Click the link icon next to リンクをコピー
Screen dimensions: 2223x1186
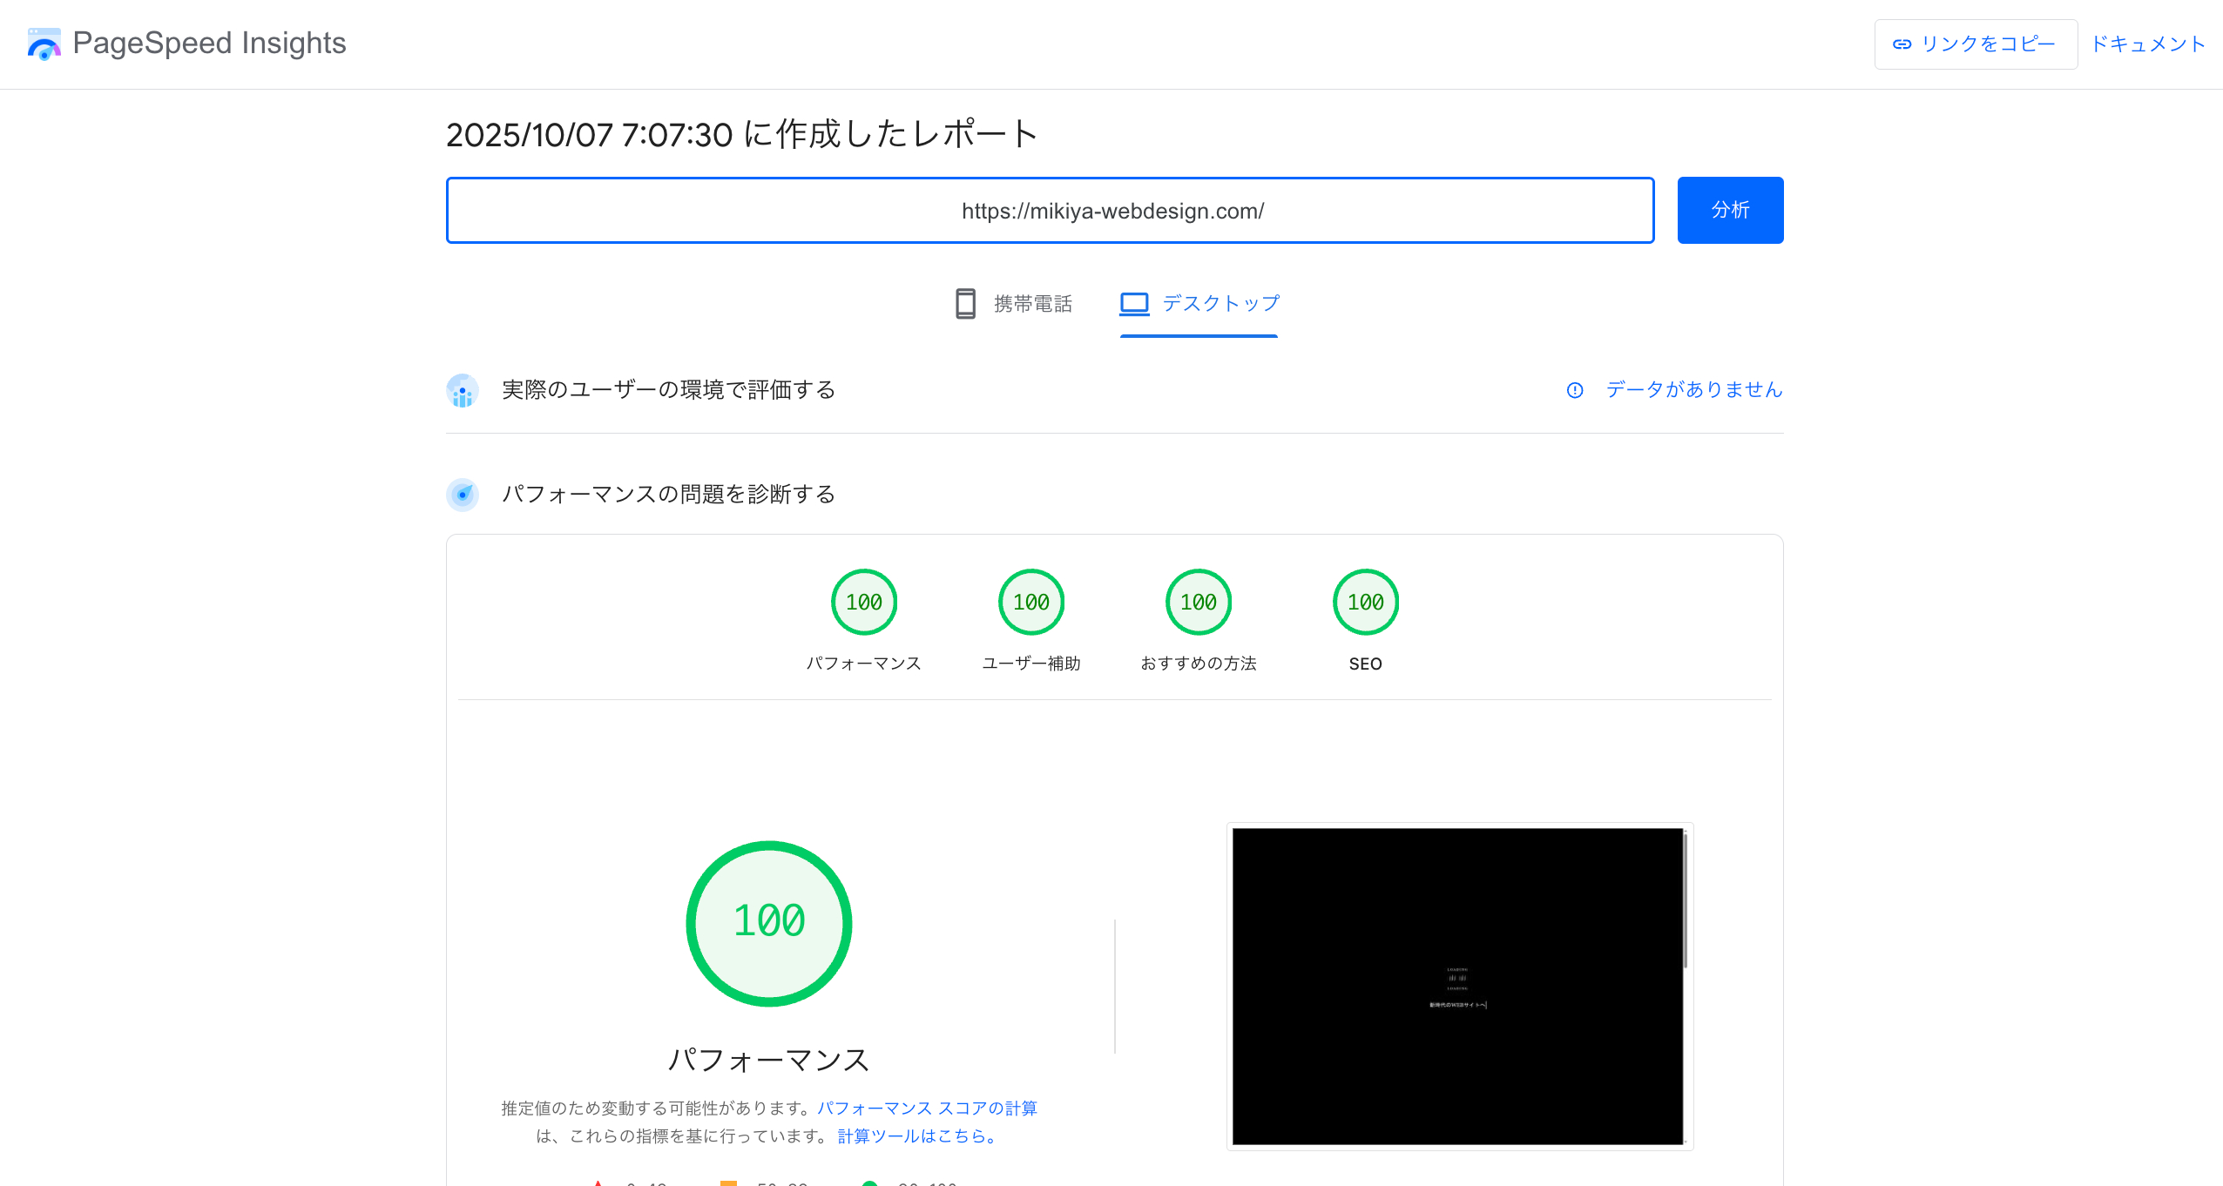(1903, 43)
